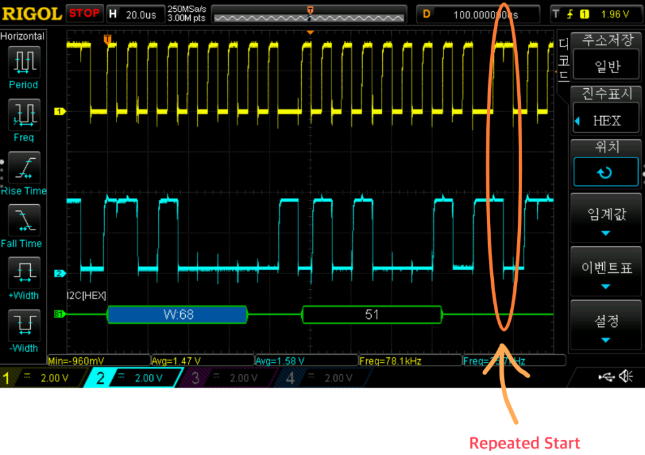The width and height of the screenshot is (645, 455).
Task: Select the Rise Time measurement icon
Action: pyautogui.click(x=24, y=168)
